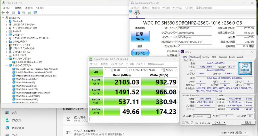
Task: Switch to the Memory tab in CPU-Z
Action: point(205,57)
